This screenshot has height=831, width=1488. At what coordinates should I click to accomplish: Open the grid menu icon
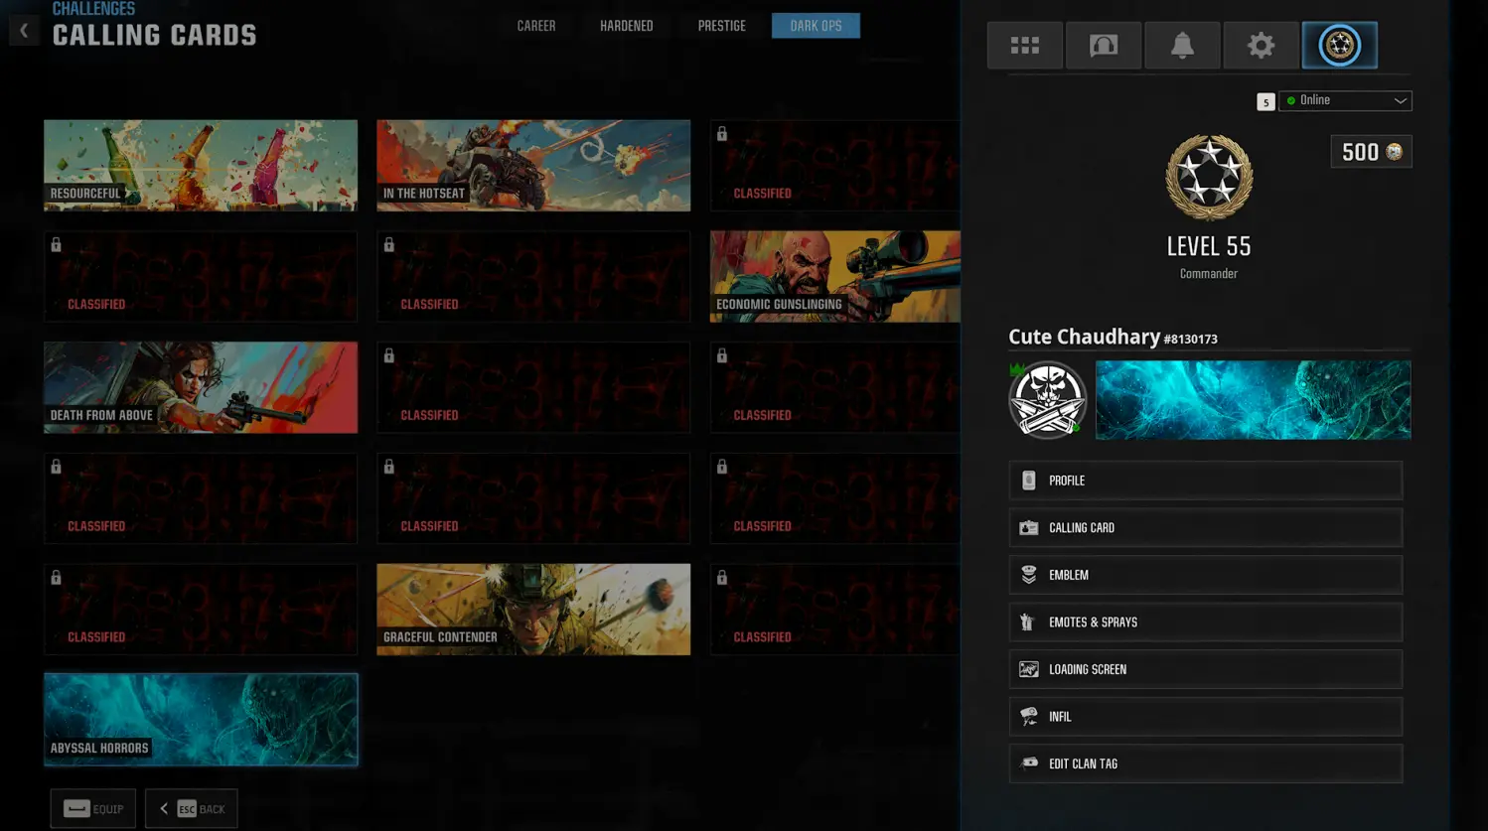coord(1024,46)
